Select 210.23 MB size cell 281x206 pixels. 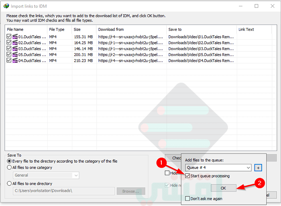tap(83, 61)
